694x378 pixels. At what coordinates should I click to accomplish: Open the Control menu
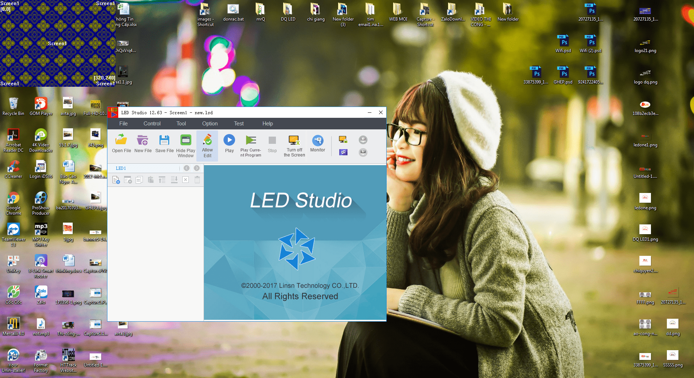[152, 124]
